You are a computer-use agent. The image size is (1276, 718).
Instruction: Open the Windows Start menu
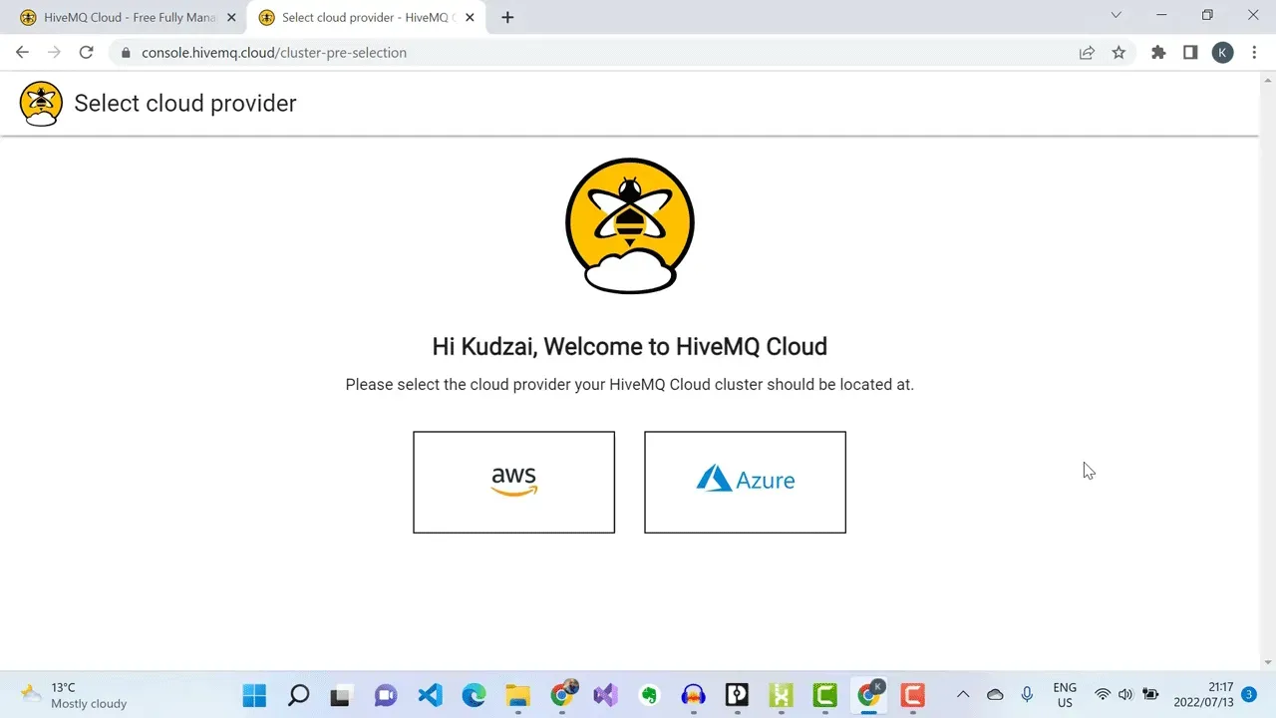pyautogui.click(x=254, y=695)
